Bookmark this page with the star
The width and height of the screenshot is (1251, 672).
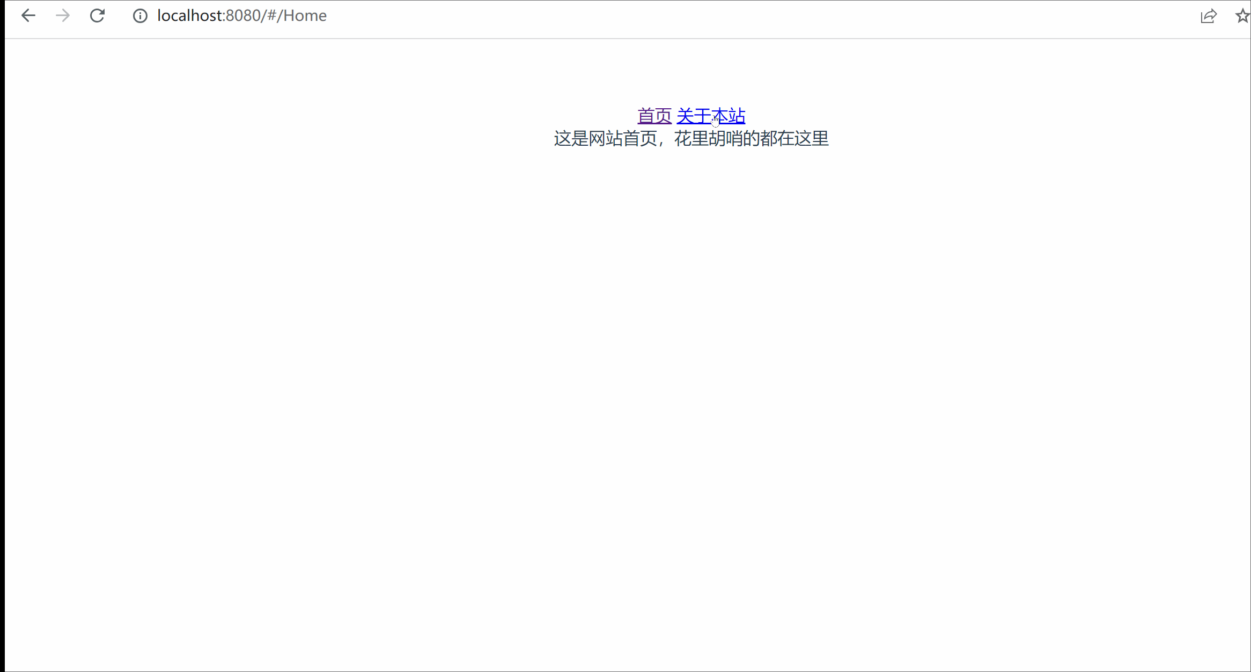pos(1242,16)
